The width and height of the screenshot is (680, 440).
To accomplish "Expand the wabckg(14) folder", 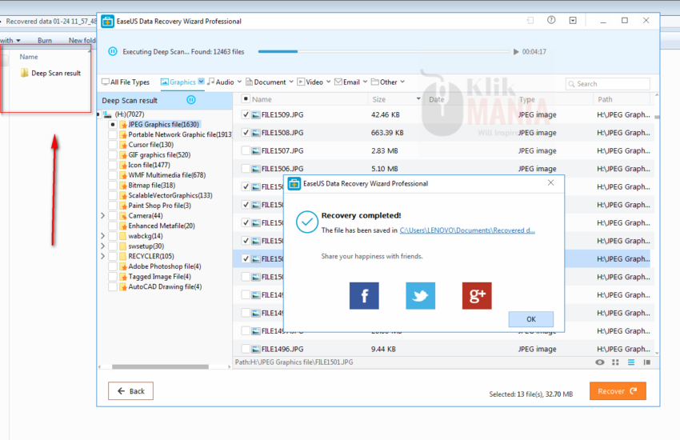I will [x=102, y=236].
